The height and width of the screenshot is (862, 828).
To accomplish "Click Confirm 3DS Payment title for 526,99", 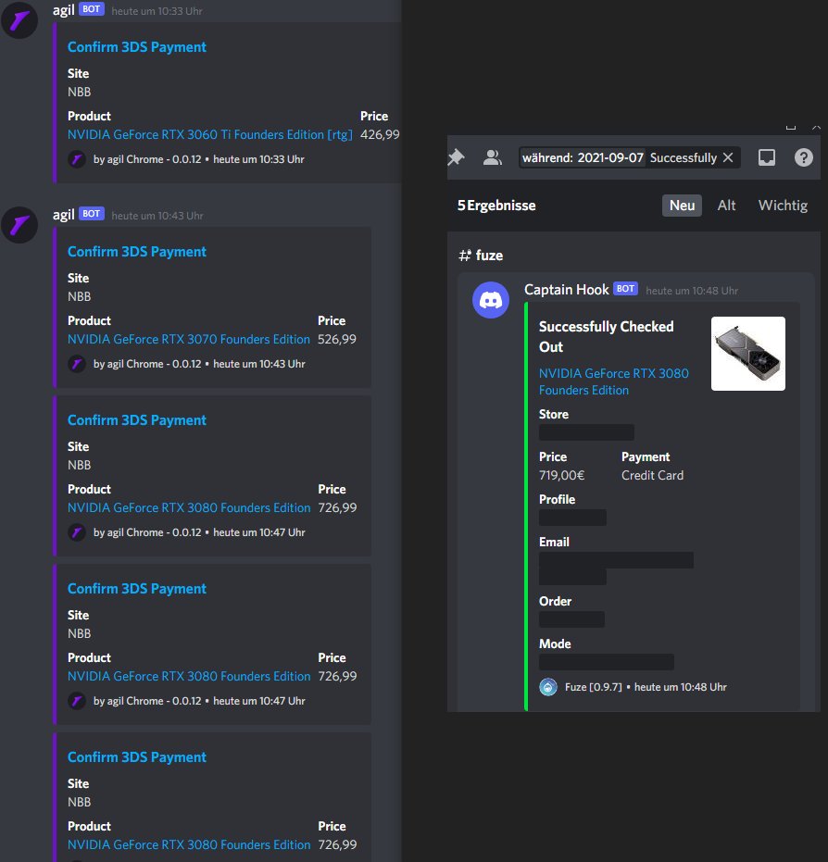I will pyautogui.click(x=137, y=252).
